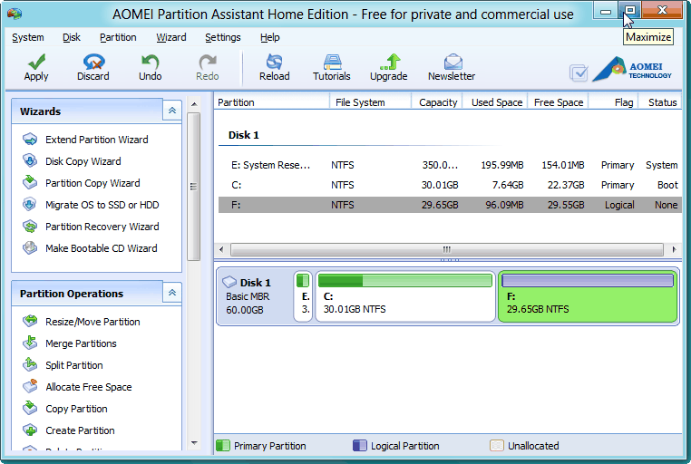Click the F: partition usage bar
Screen dimensions: 691x464
click(x=588, y=280)
